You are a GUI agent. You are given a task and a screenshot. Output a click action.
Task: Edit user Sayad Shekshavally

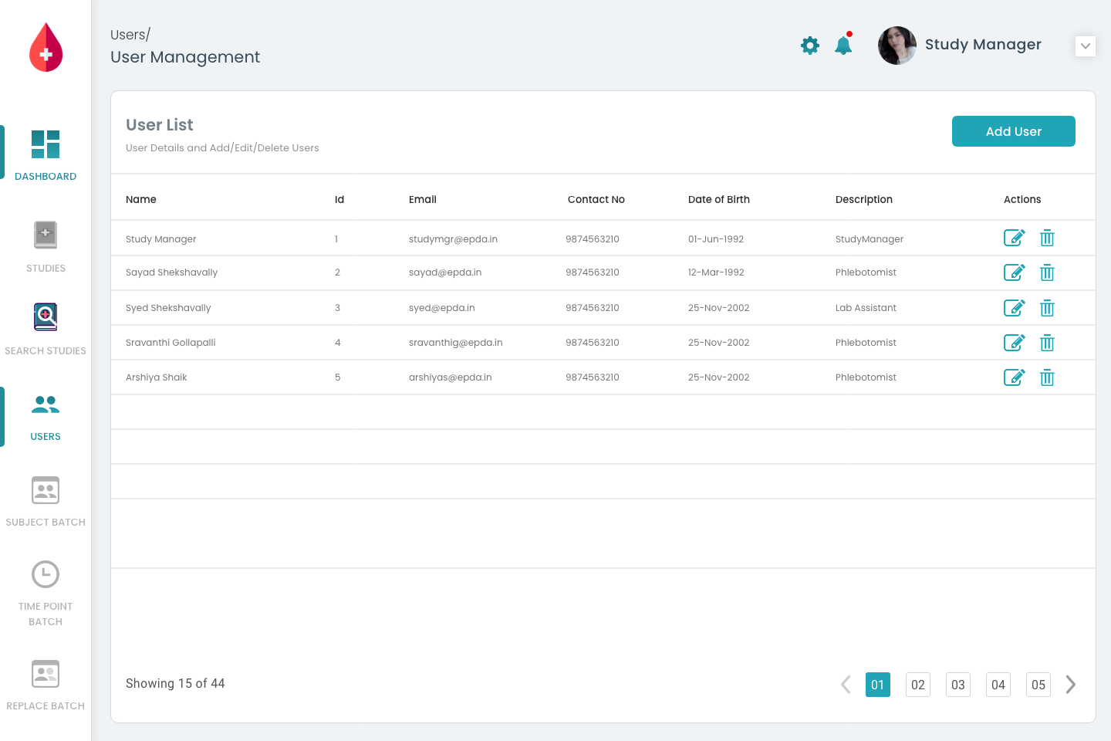point(1014,272)
